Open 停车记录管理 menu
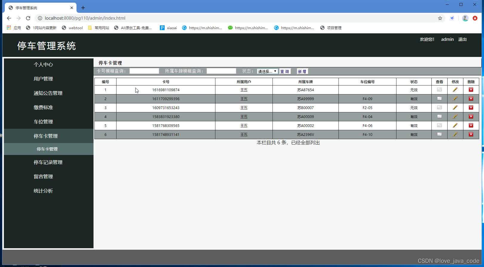 pos(48,162)
